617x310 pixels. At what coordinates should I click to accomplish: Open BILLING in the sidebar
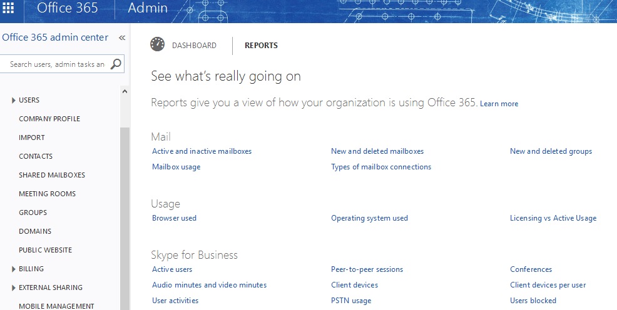click(31, 269)
